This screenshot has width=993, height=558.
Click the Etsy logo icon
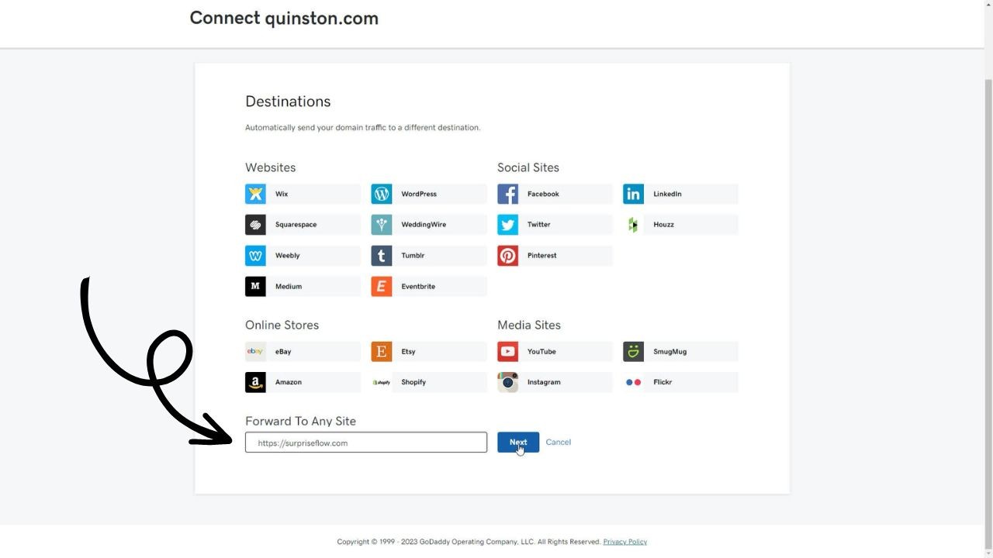[382, 351]
